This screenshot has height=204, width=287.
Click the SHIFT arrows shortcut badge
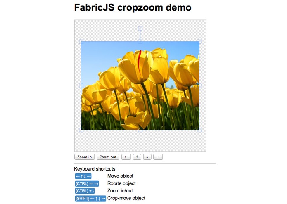pos(90,199)
